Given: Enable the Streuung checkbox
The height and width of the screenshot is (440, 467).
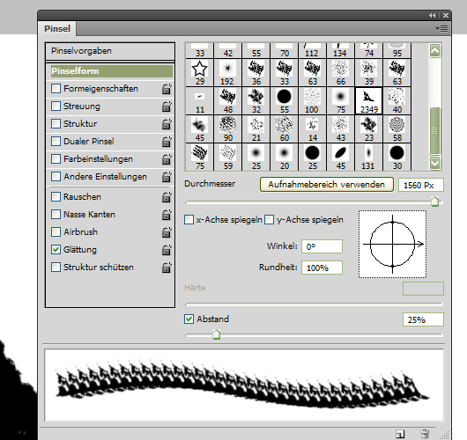Looking at the screenshot, I should 56,106.
